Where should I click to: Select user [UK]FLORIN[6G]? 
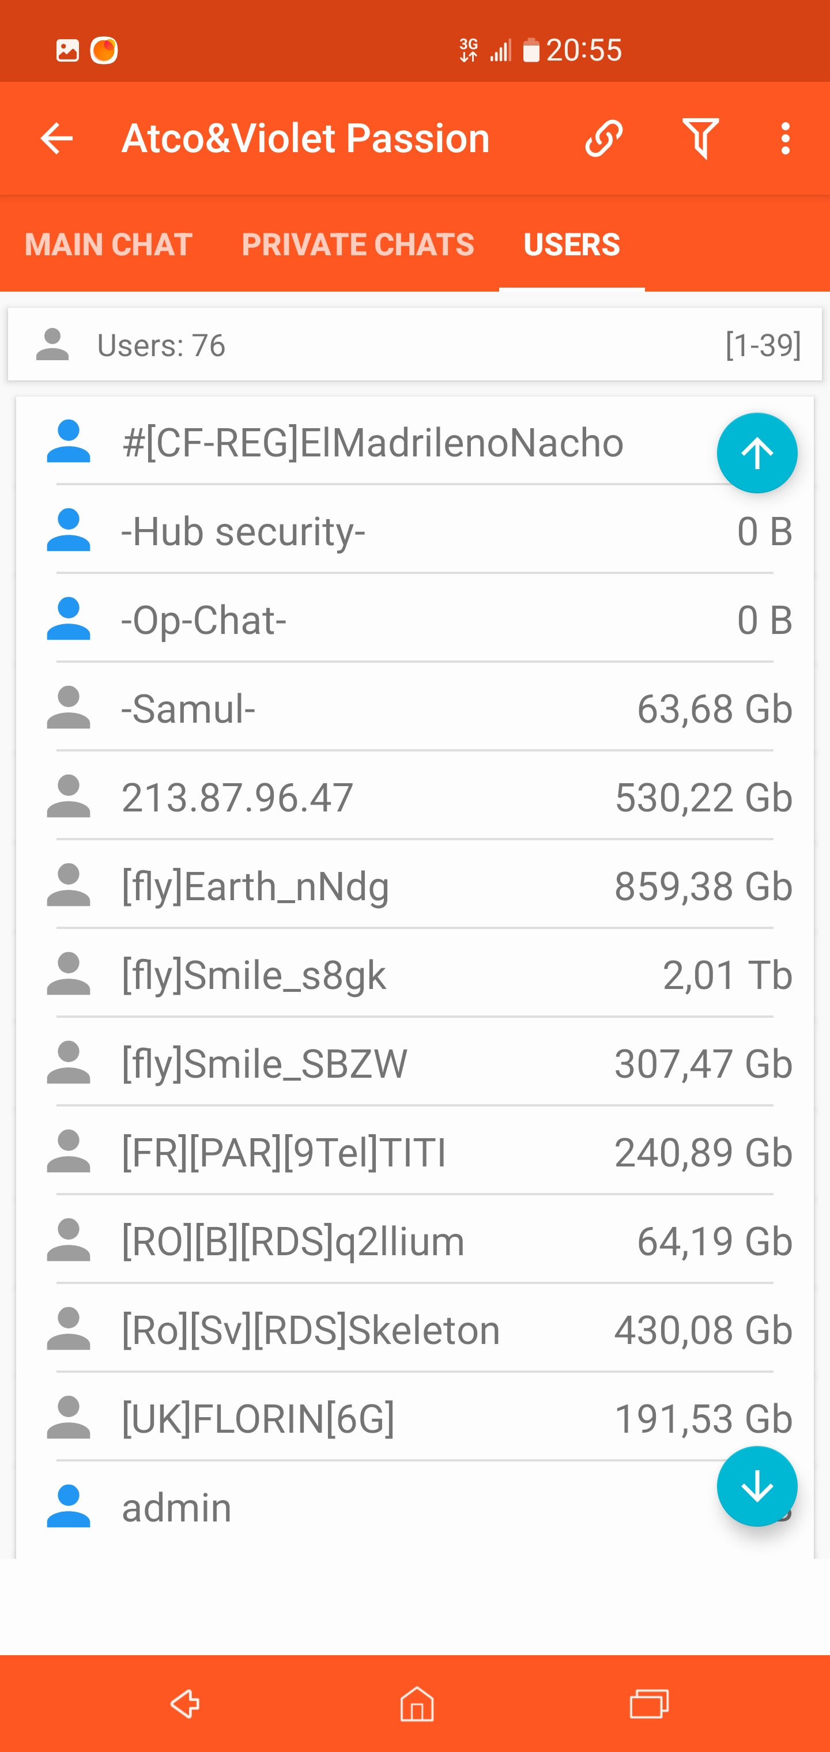pyautogui.click(x=258, y=1419)
